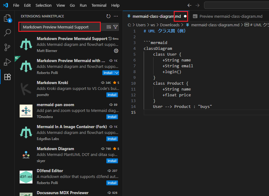Viewport: 269px width, 196px height.
Task: Select Users in the breadcrumb path
Action: (141, 25)
